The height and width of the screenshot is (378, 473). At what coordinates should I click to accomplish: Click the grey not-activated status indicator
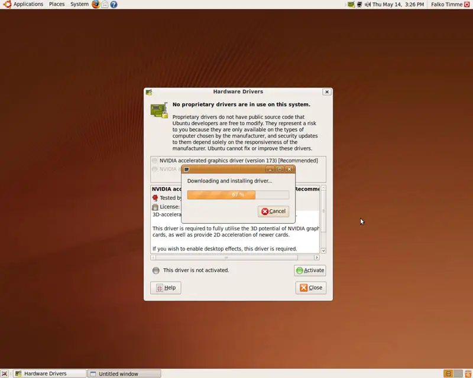pos(156,271)
